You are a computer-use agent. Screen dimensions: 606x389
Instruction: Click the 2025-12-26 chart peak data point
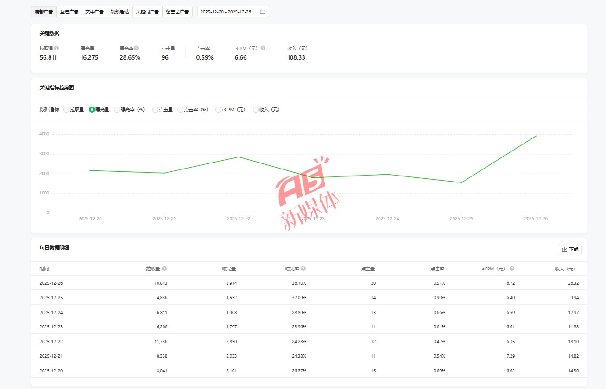[536, 136]
